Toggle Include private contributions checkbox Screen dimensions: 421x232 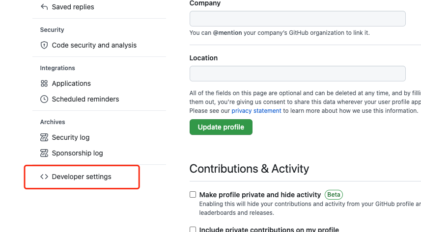pyautogui.click(x=193, y=230)
